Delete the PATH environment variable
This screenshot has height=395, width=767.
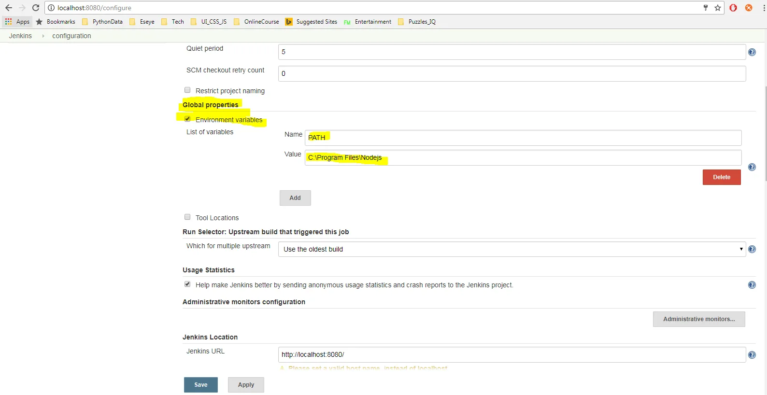pos(722,177)
